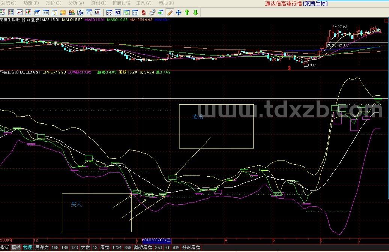Click the tree structure window icon
Screen dimensions: 389x252
tap(54, 12)
